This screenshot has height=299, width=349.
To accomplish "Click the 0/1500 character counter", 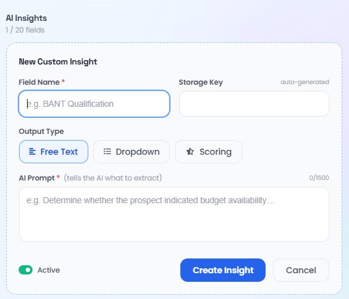I will (319, 177).
